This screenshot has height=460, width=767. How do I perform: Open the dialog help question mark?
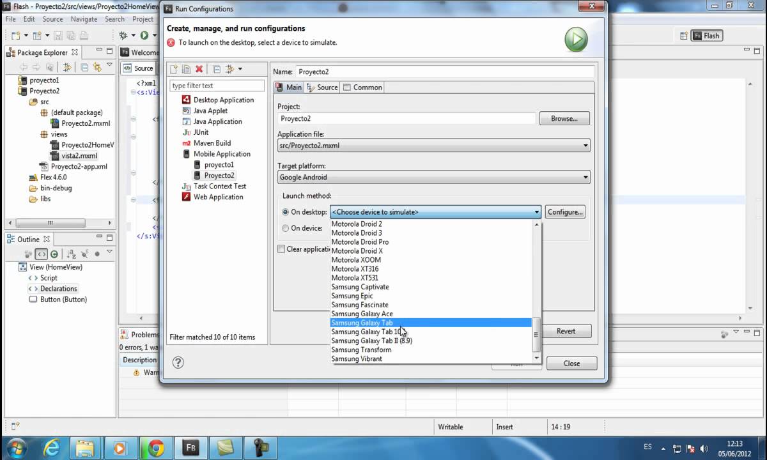coord(178,362)
